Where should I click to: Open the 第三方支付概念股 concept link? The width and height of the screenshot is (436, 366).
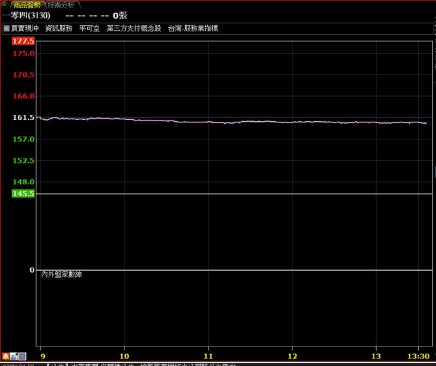click(134, 28)
